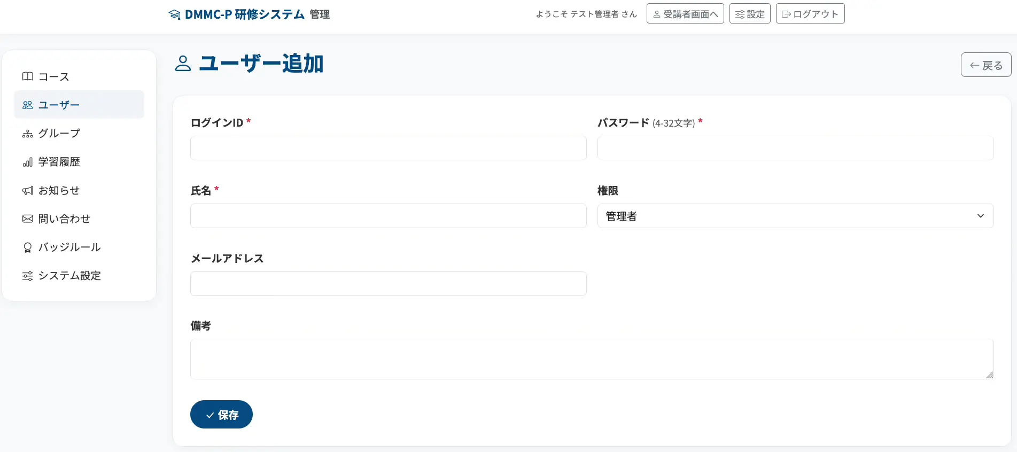This screenshot has width=1017, height=452.
Task: Open the 権限 dropdown showing 管理者
Action: (795, 216)
